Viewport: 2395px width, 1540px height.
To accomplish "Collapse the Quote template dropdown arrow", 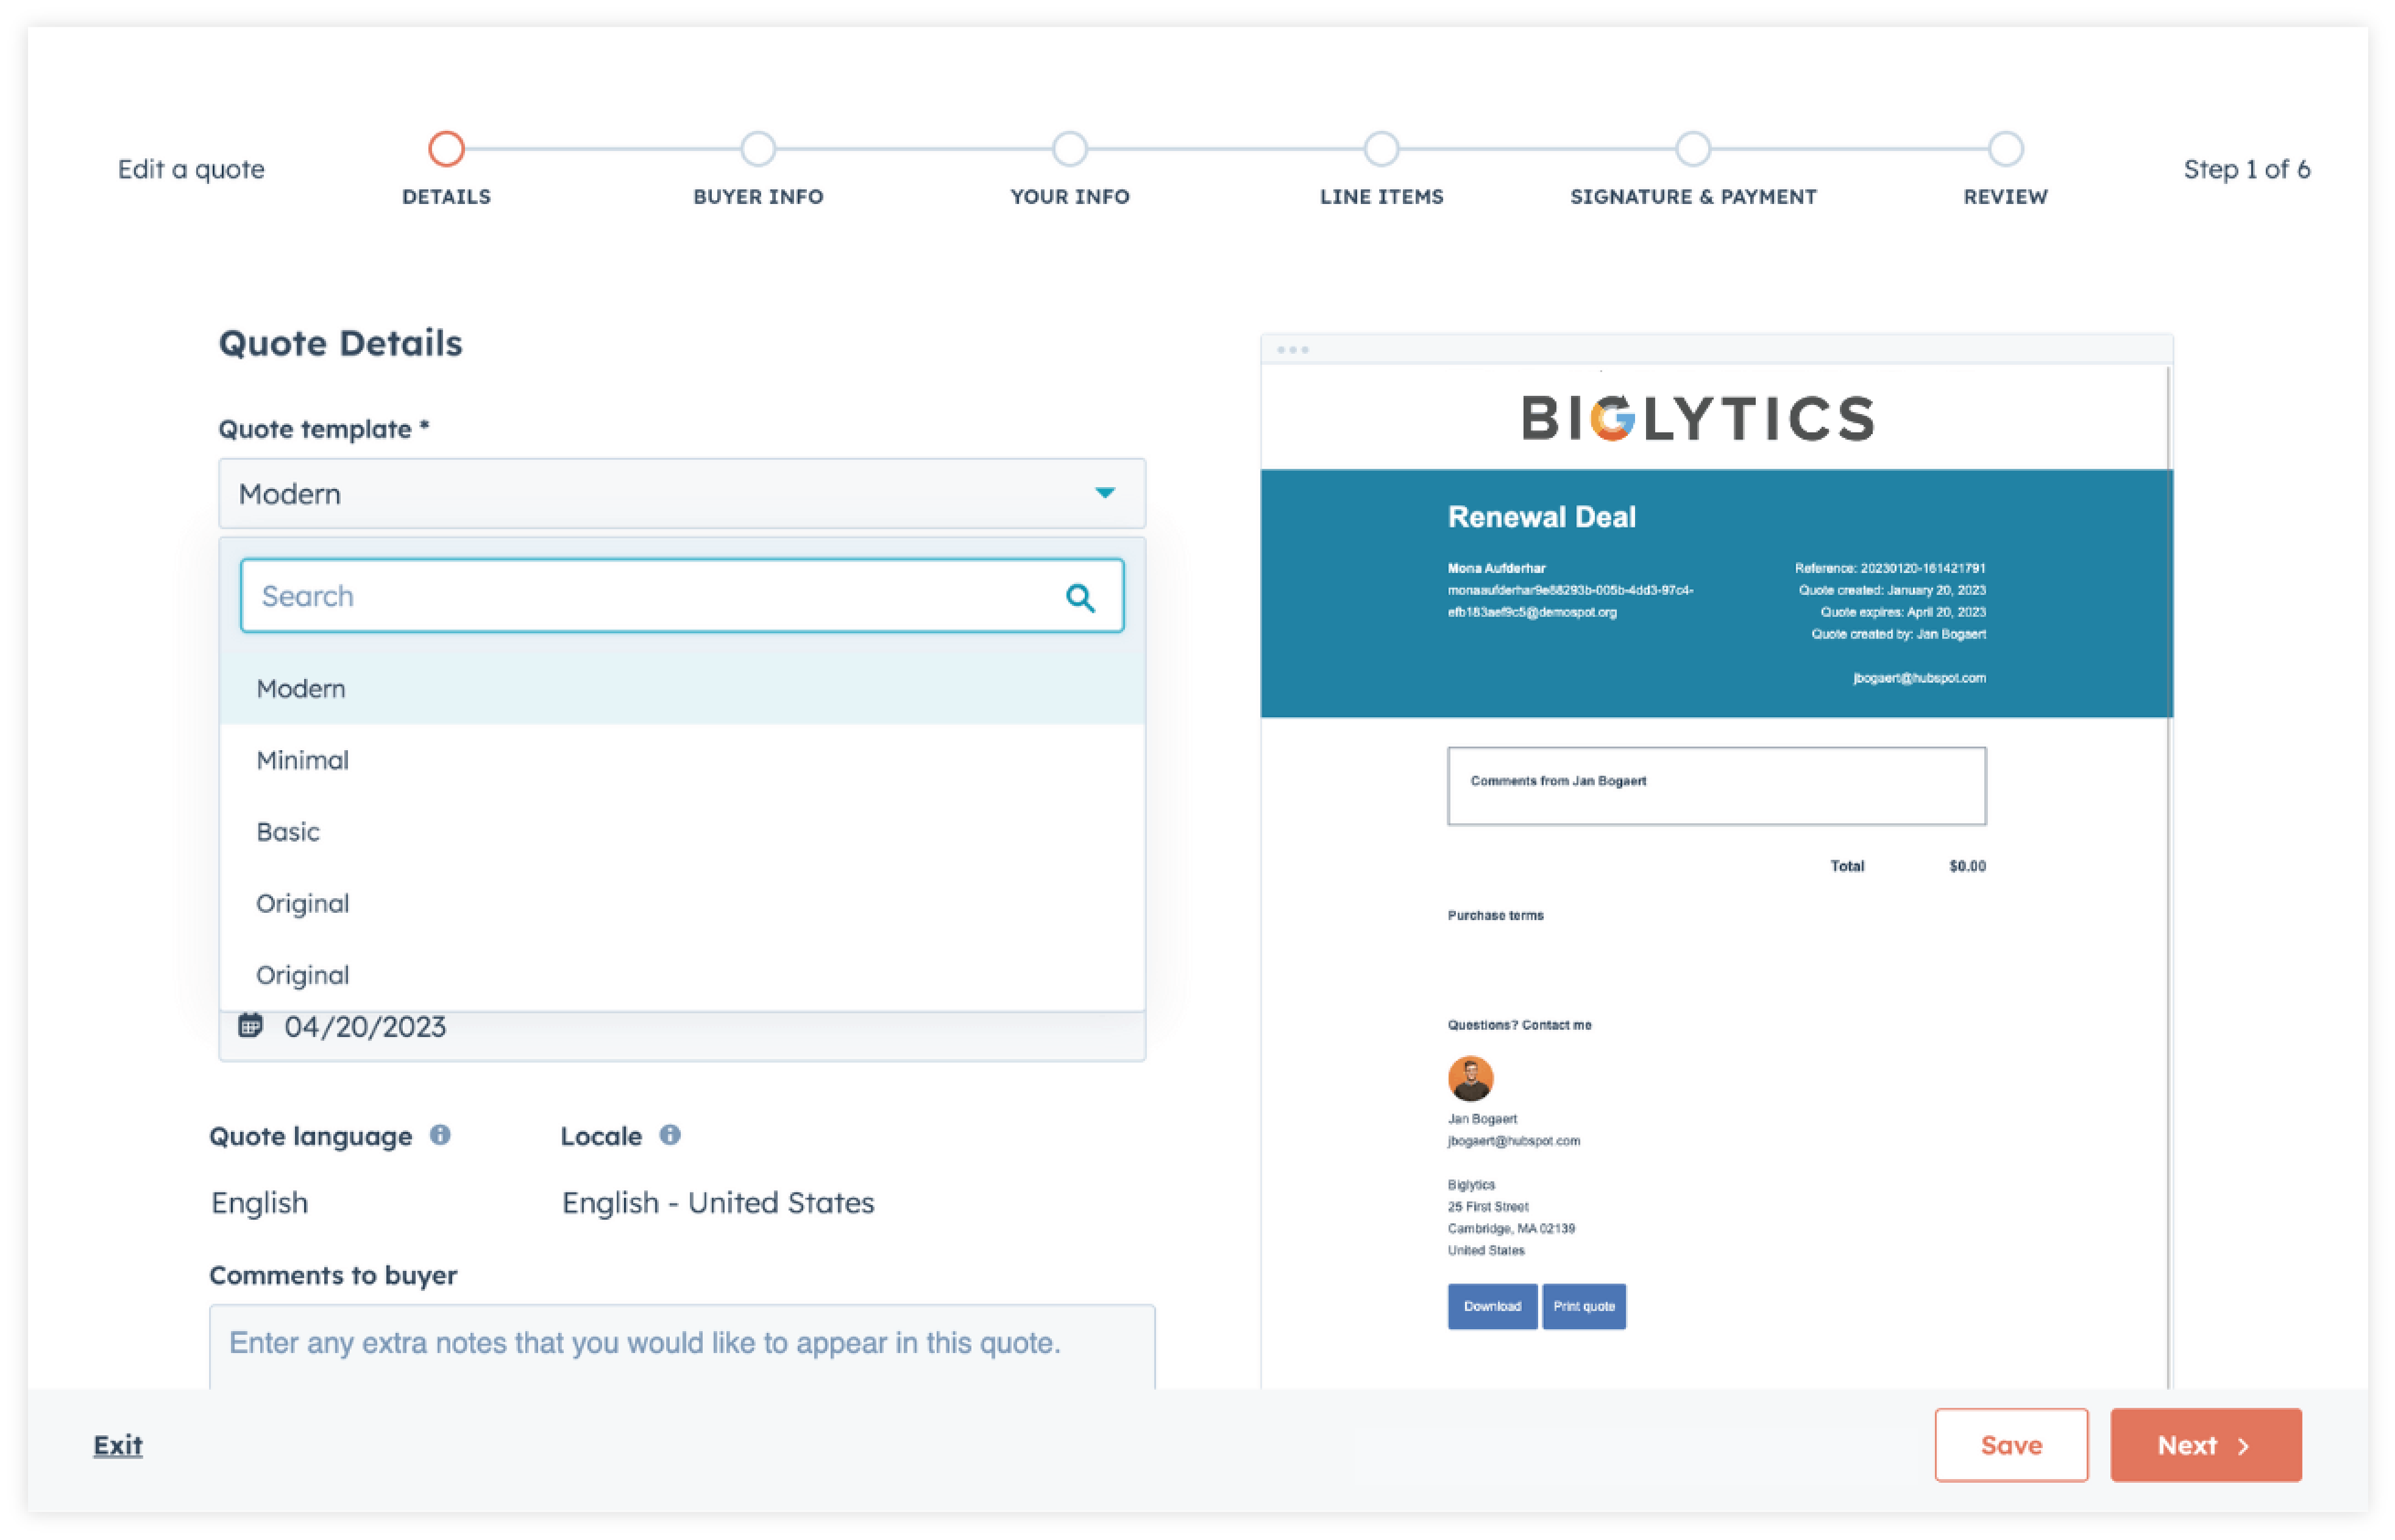I will (1104, 493).
